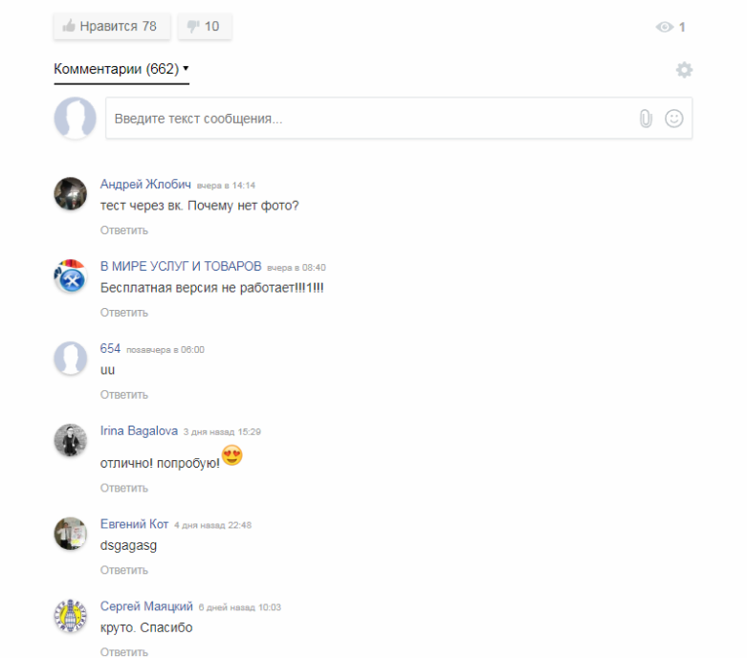Viewport: 747px width, 658px height.
Task: Click Ответить under the dsgagasg comment
Action: pyautogui.click(x=124, y=570)
